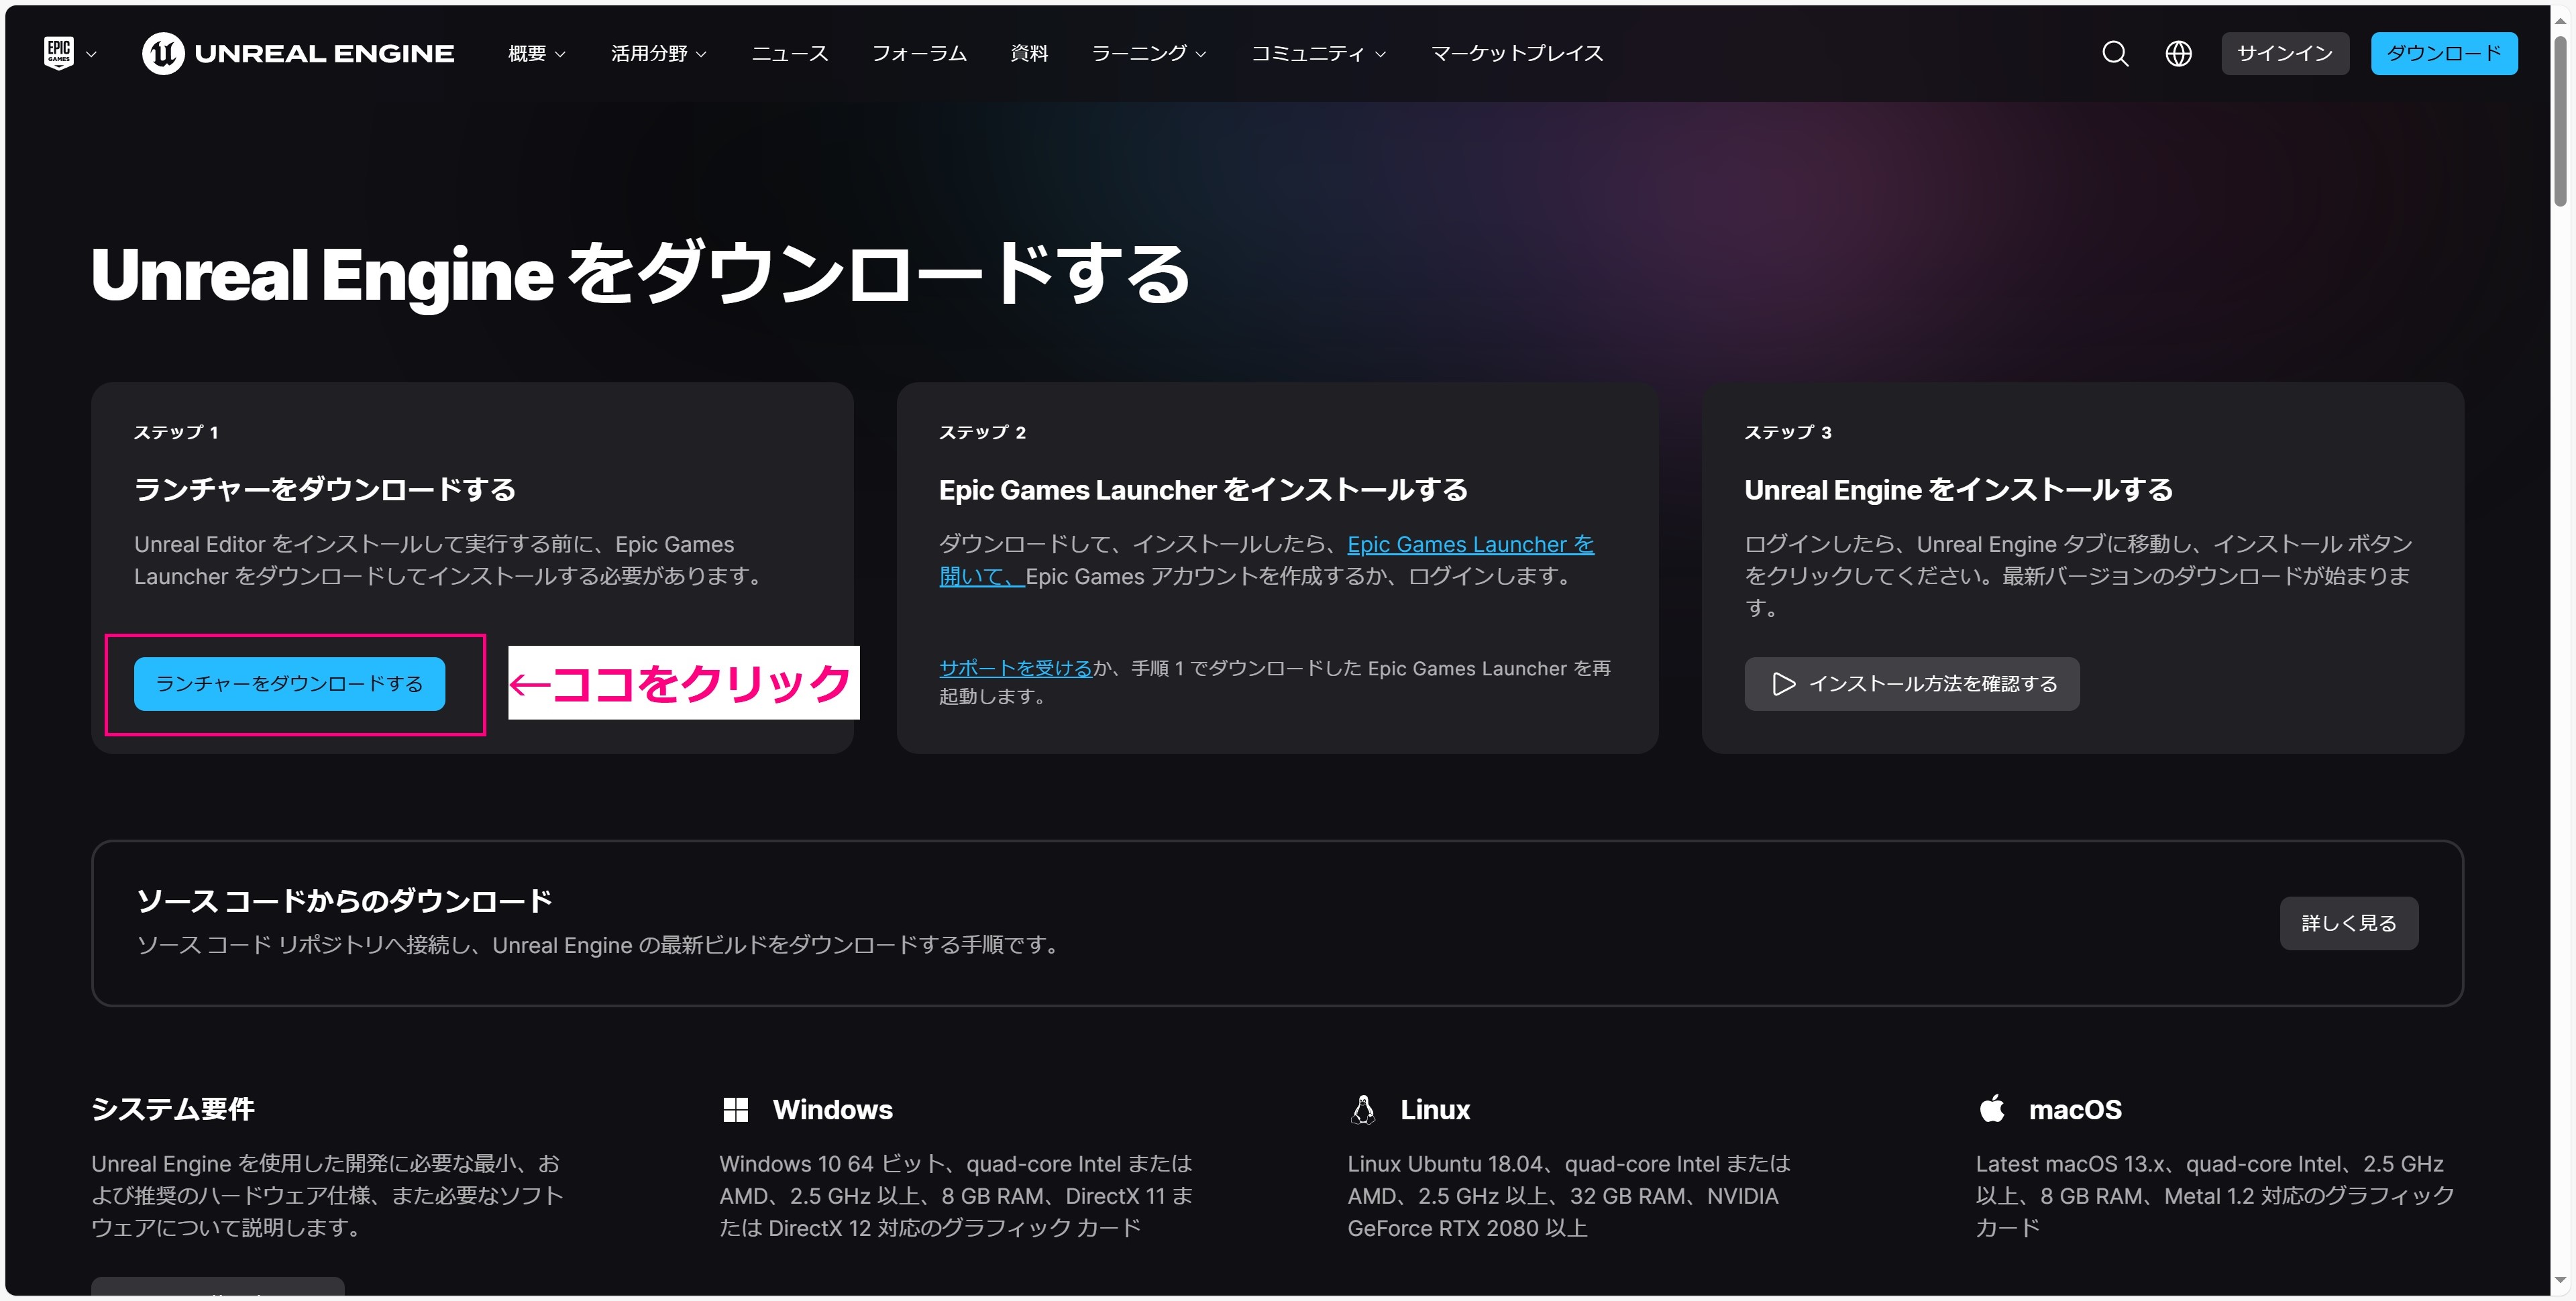Click the Windows icon in system requirements

tap(737, 1109)
